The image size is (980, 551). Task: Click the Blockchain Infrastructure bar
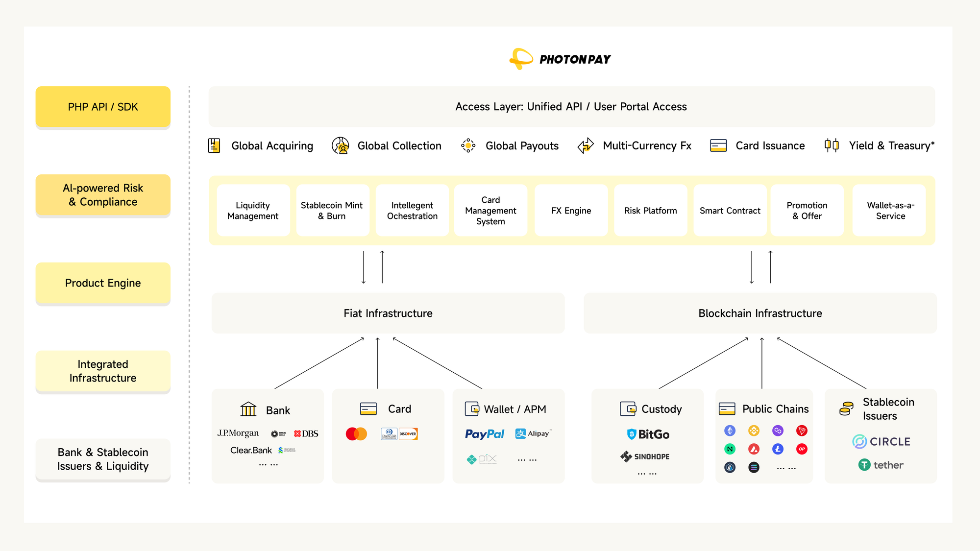tap(760, 313)
